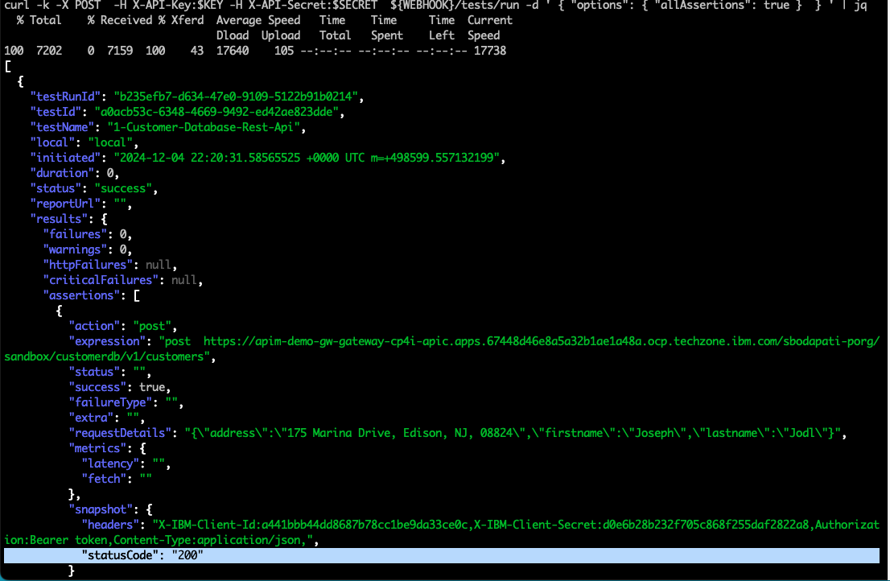Click the initiated timestamp value

[x=307, y=158]
